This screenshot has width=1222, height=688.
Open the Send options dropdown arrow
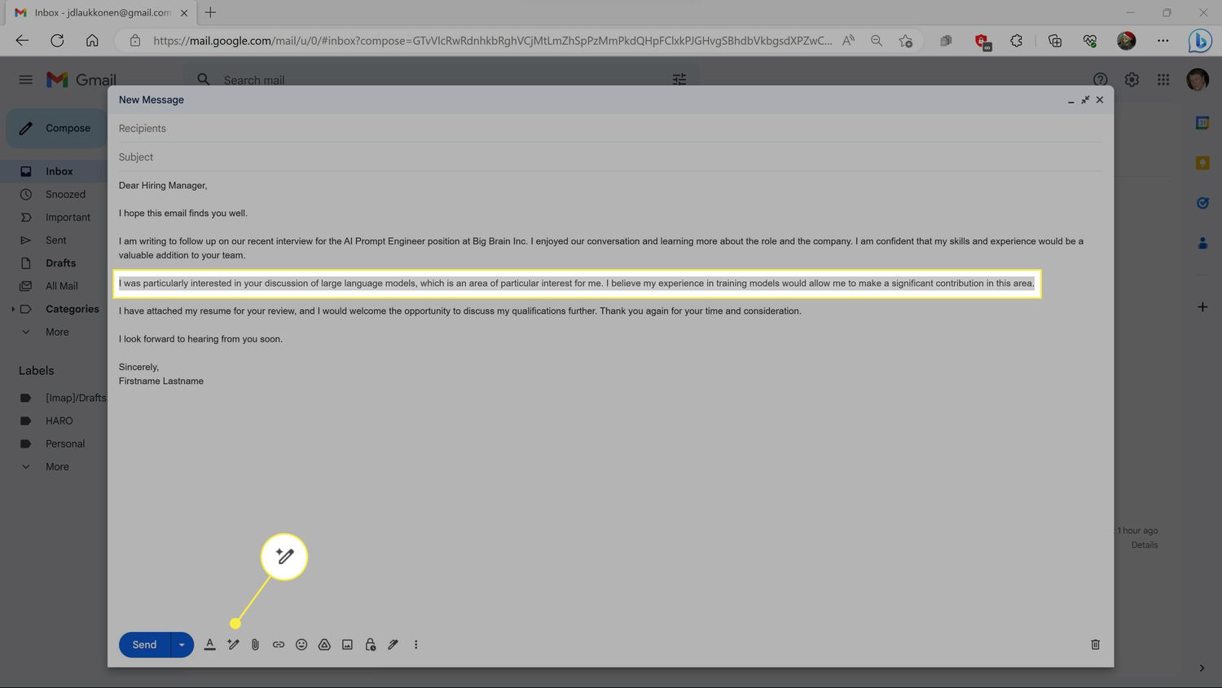[x=182, y=645]
